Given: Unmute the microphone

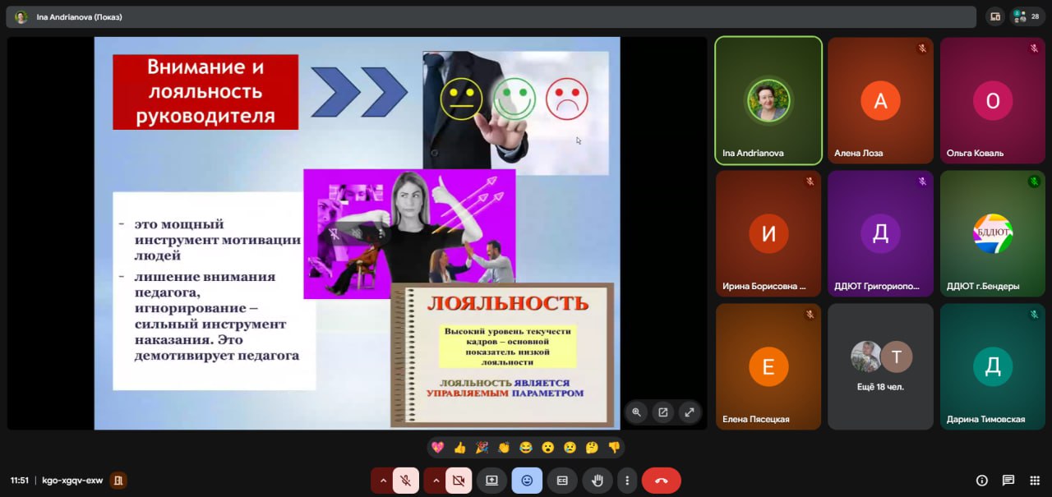Looking at the screenshot, I should [406, 481].
